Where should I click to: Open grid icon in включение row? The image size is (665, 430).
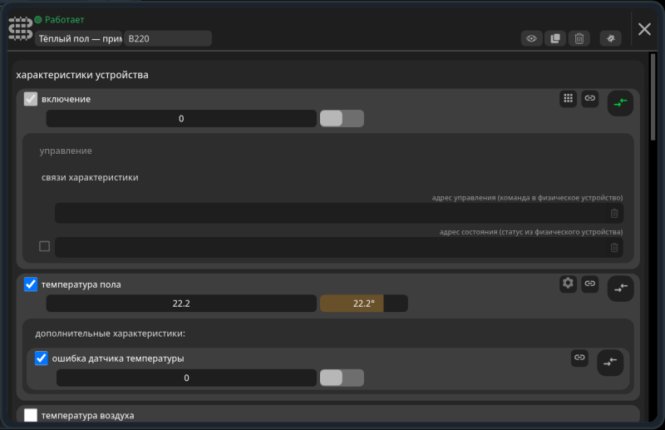[x=568, y=98]
